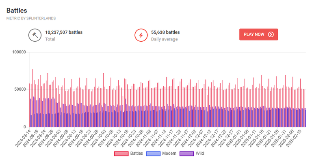This screenshot has width=312, height=162.
Task: Click the hammer icon beside total battles
Action: pos(35,35)
